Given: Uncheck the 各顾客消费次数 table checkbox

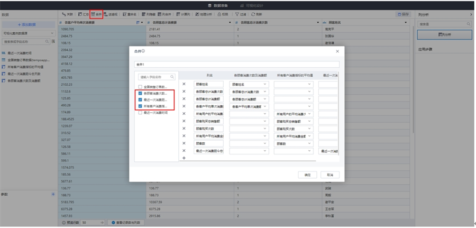Looking at the screenshot, I should [x=140, y=93].
